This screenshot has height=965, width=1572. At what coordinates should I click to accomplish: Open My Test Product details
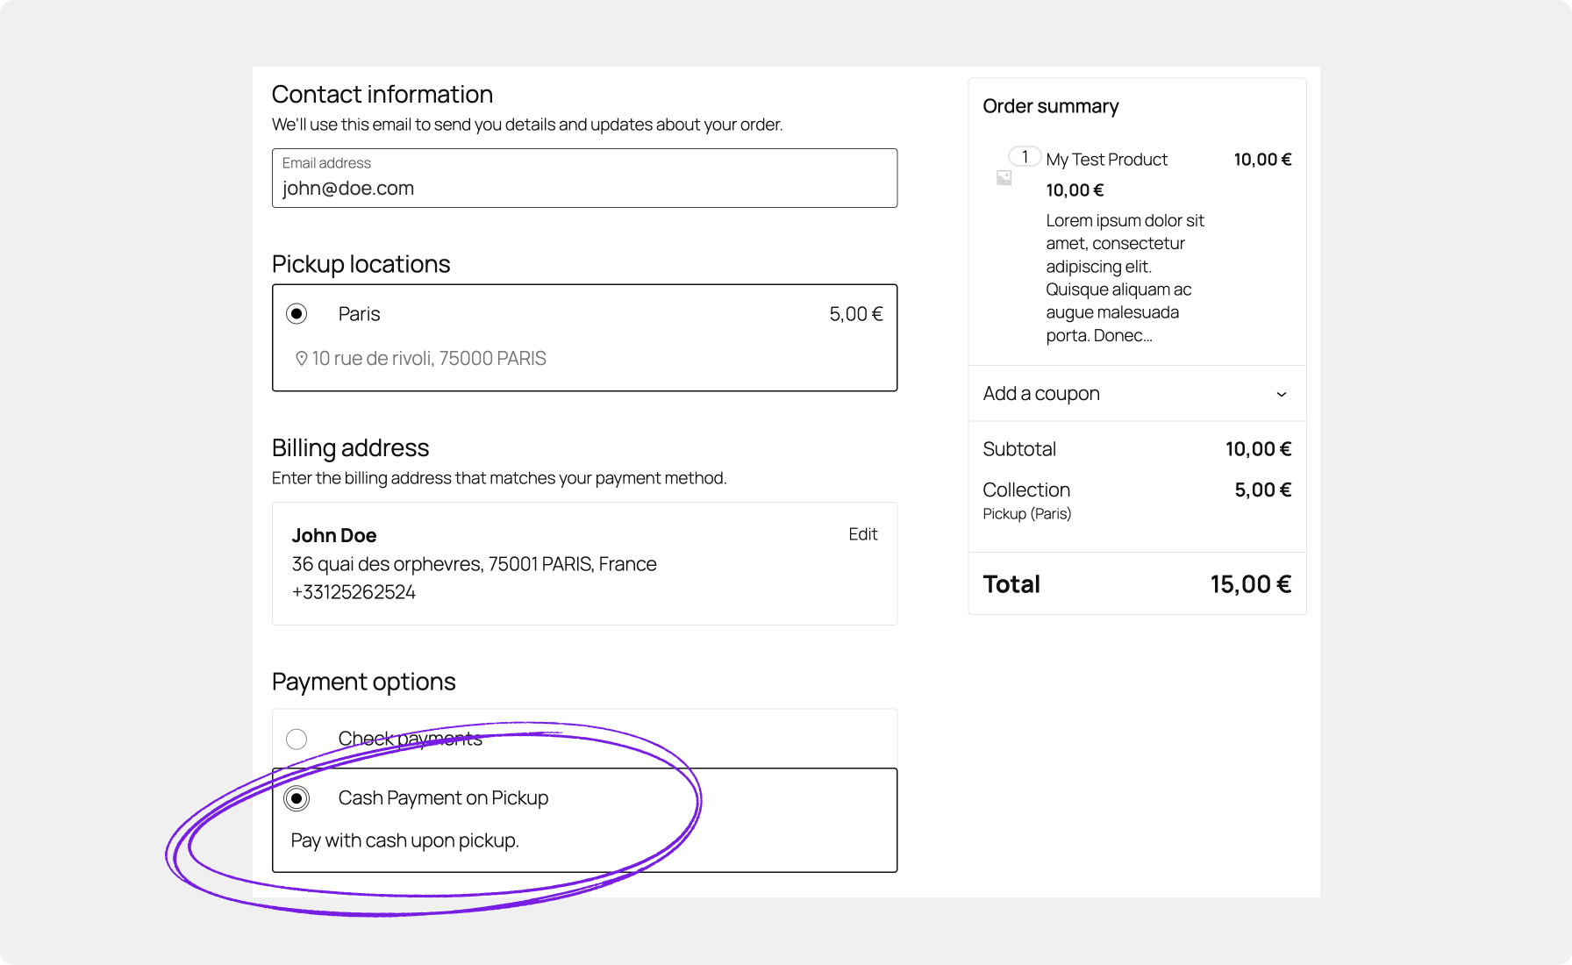[1106, 160]
